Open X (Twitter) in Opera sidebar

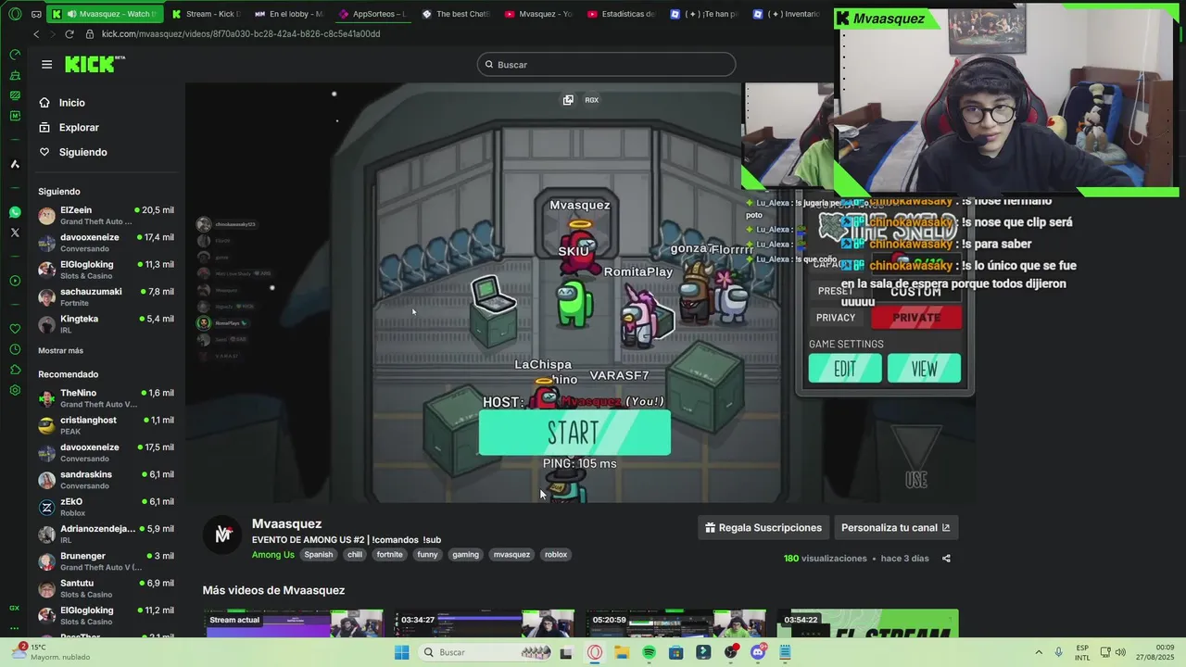coord(15,233)
